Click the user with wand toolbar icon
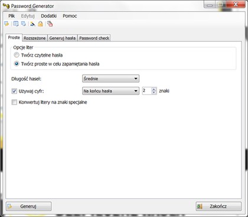This screenshot has width=248, height=217. click(32, 24)
